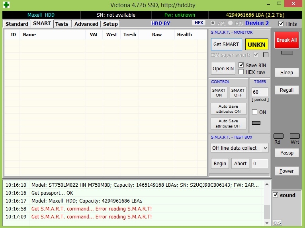Close the Victoria window
The width and height of the screenshot is (305, 228).
[293, 4]
